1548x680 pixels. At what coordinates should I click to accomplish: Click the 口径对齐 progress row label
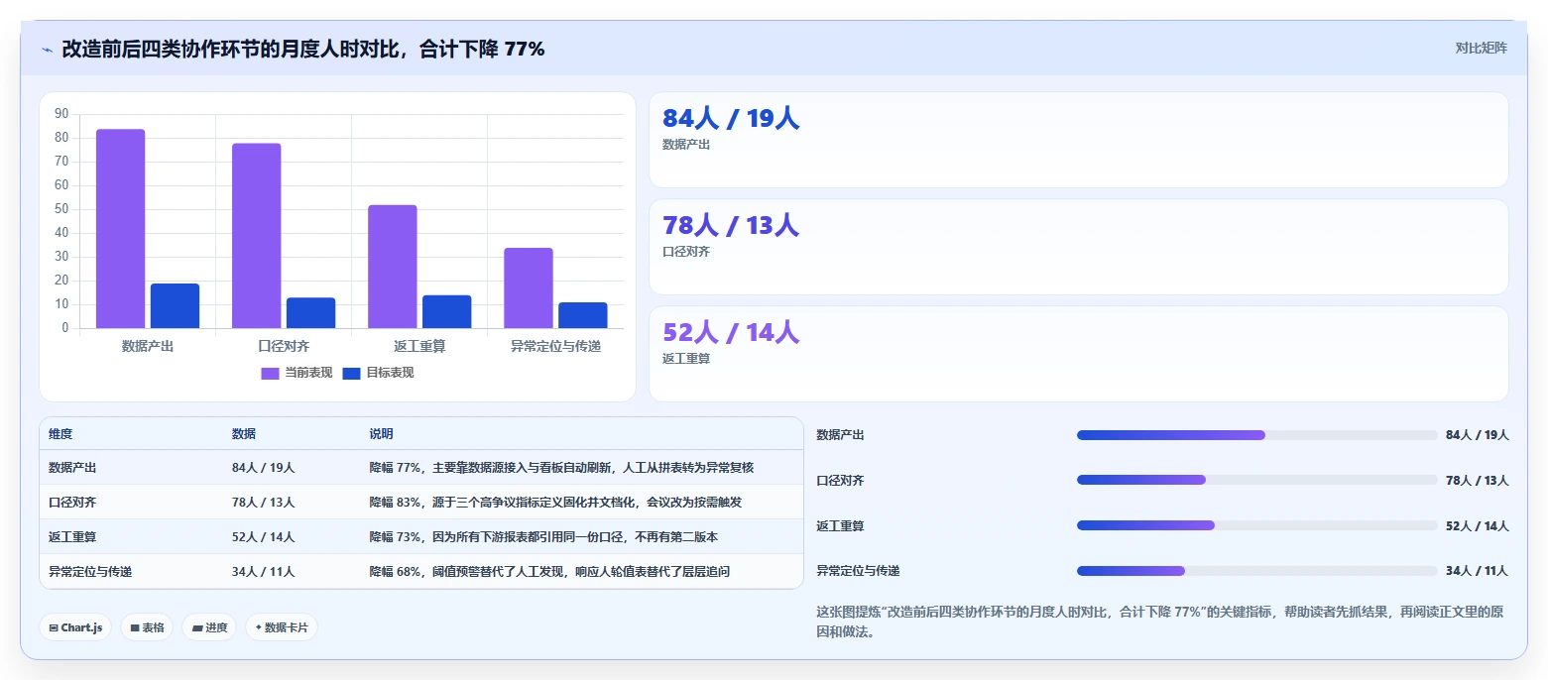(x=840, y=481)
